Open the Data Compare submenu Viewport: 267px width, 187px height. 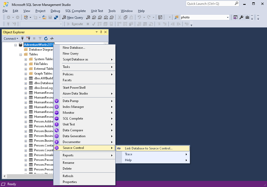coord(84,130)
